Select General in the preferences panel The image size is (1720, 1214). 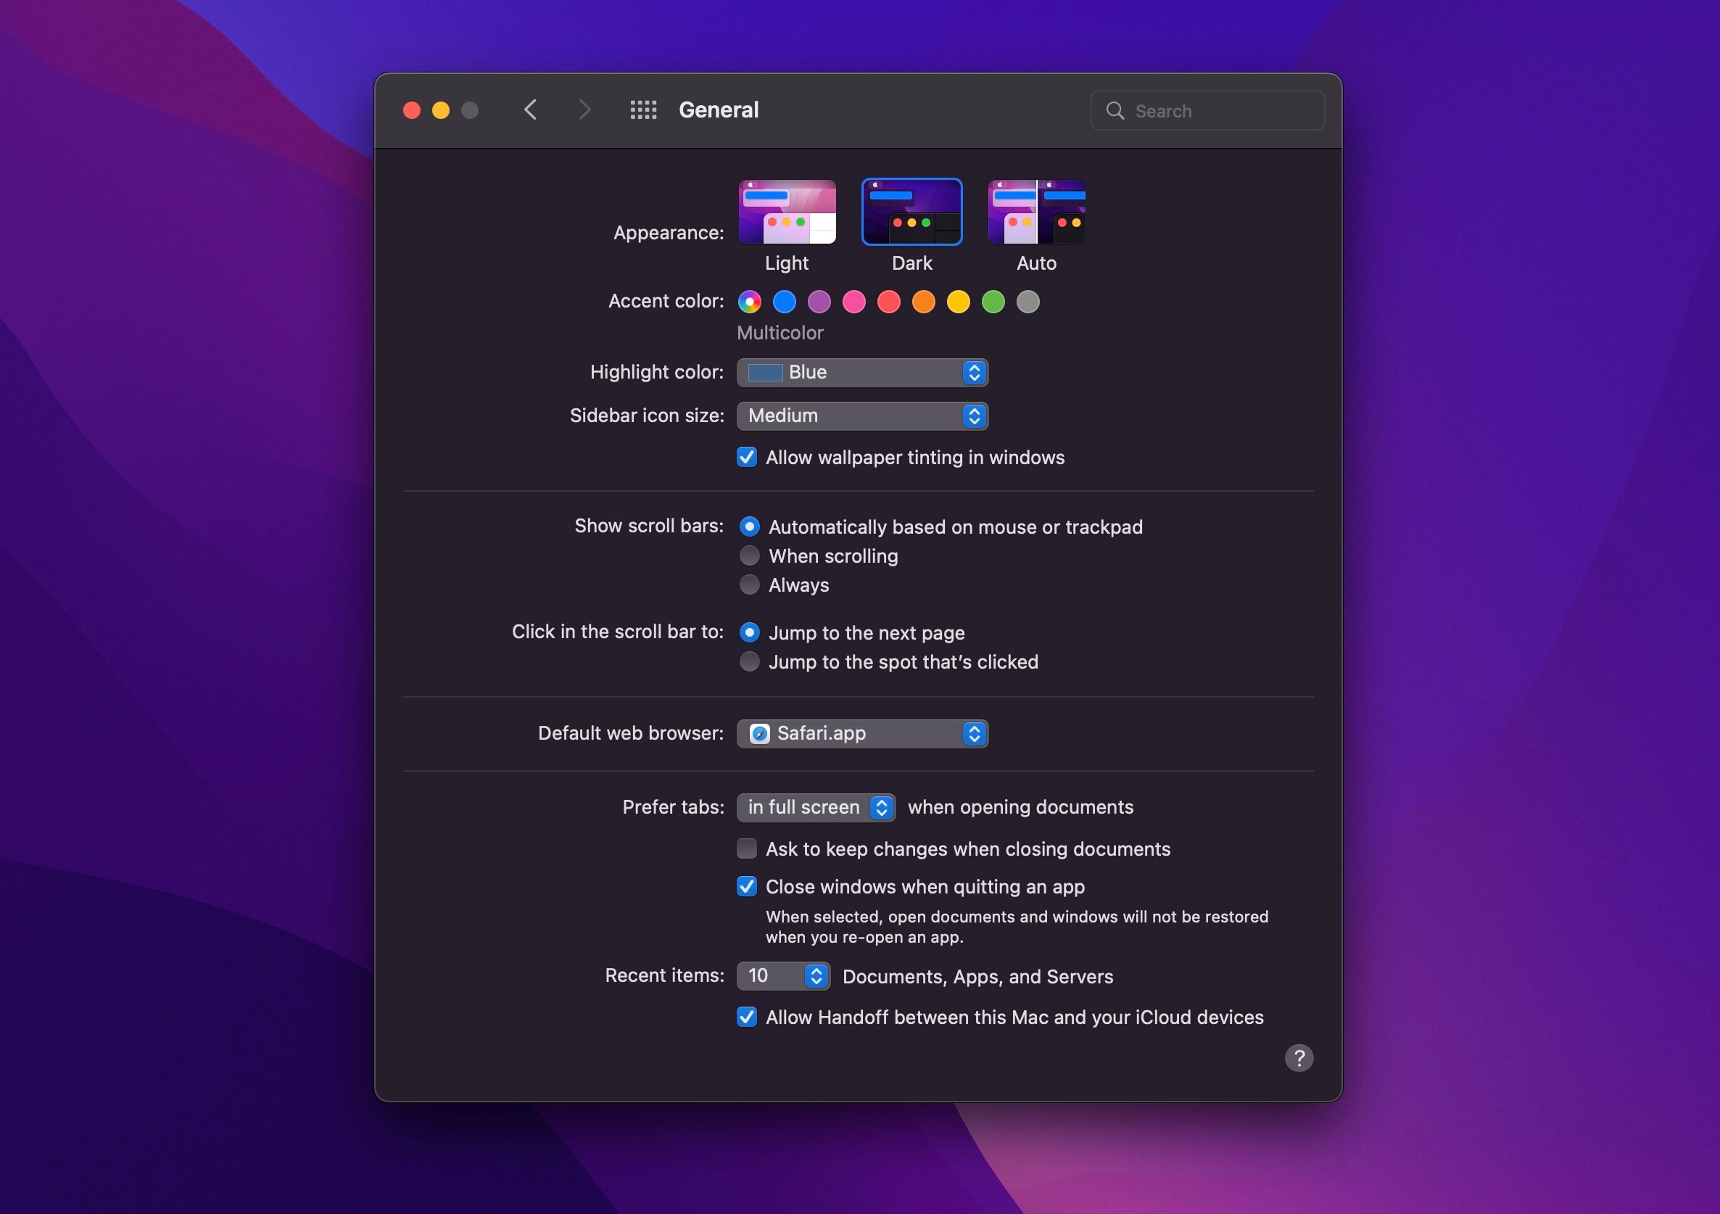click(717, 110)
